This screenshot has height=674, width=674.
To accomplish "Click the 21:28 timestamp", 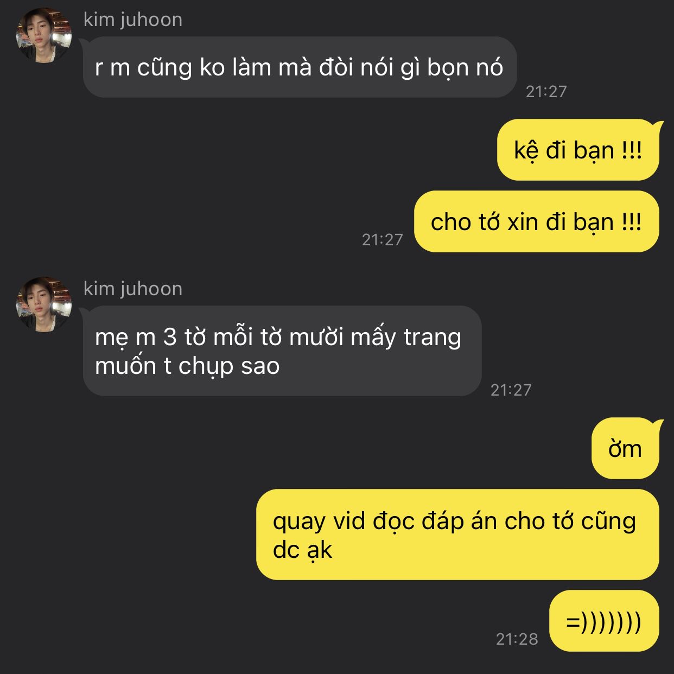I will [x=517, y=639].
